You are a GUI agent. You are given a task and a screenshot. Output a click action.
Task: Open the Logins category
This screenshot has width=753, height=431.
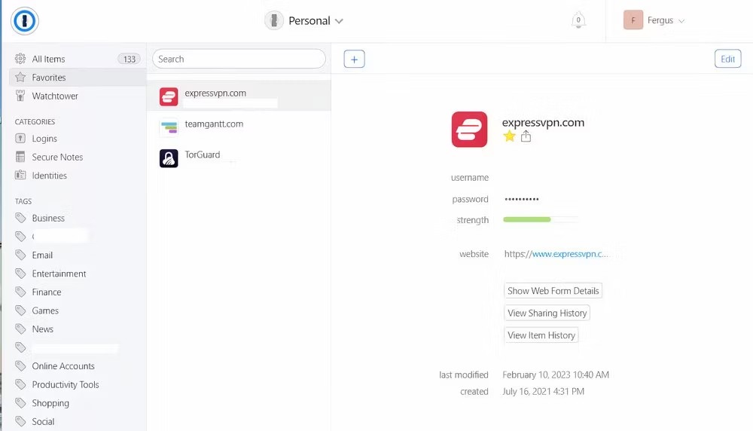(44, 139)
